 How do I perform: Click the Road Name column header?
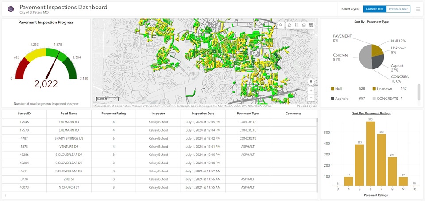(69, 114)
